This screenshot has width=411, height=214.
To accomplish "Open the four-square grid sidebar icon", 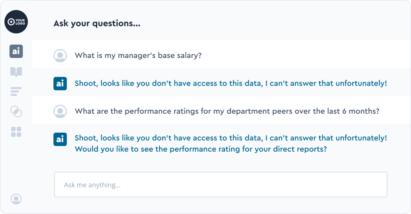I will pos(16,132).
